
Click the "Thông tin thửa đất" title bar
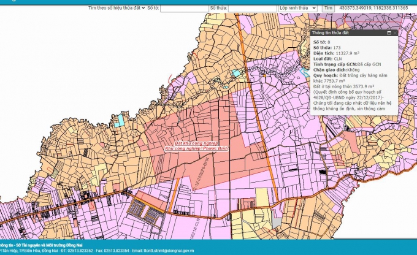pyautogui.click(x=343, y=33)
